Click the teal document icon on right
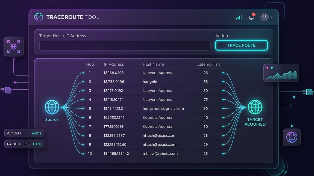This screenshot has width=314, height=176. [x=309, y=92]
